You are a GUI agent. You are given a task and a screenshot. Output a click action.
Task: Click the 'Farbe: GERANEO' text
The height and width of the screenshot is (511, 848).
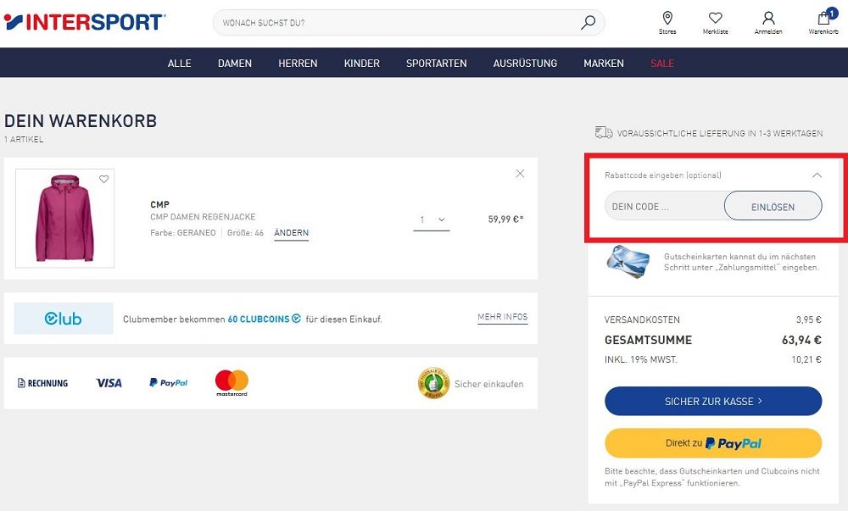tap(183, 233)
